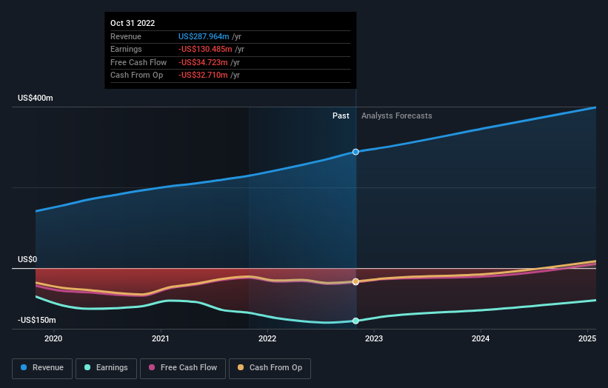The image size is (608, 388).
Task: Select the 2022 x-axis label
Action: [x=267, y=339]
